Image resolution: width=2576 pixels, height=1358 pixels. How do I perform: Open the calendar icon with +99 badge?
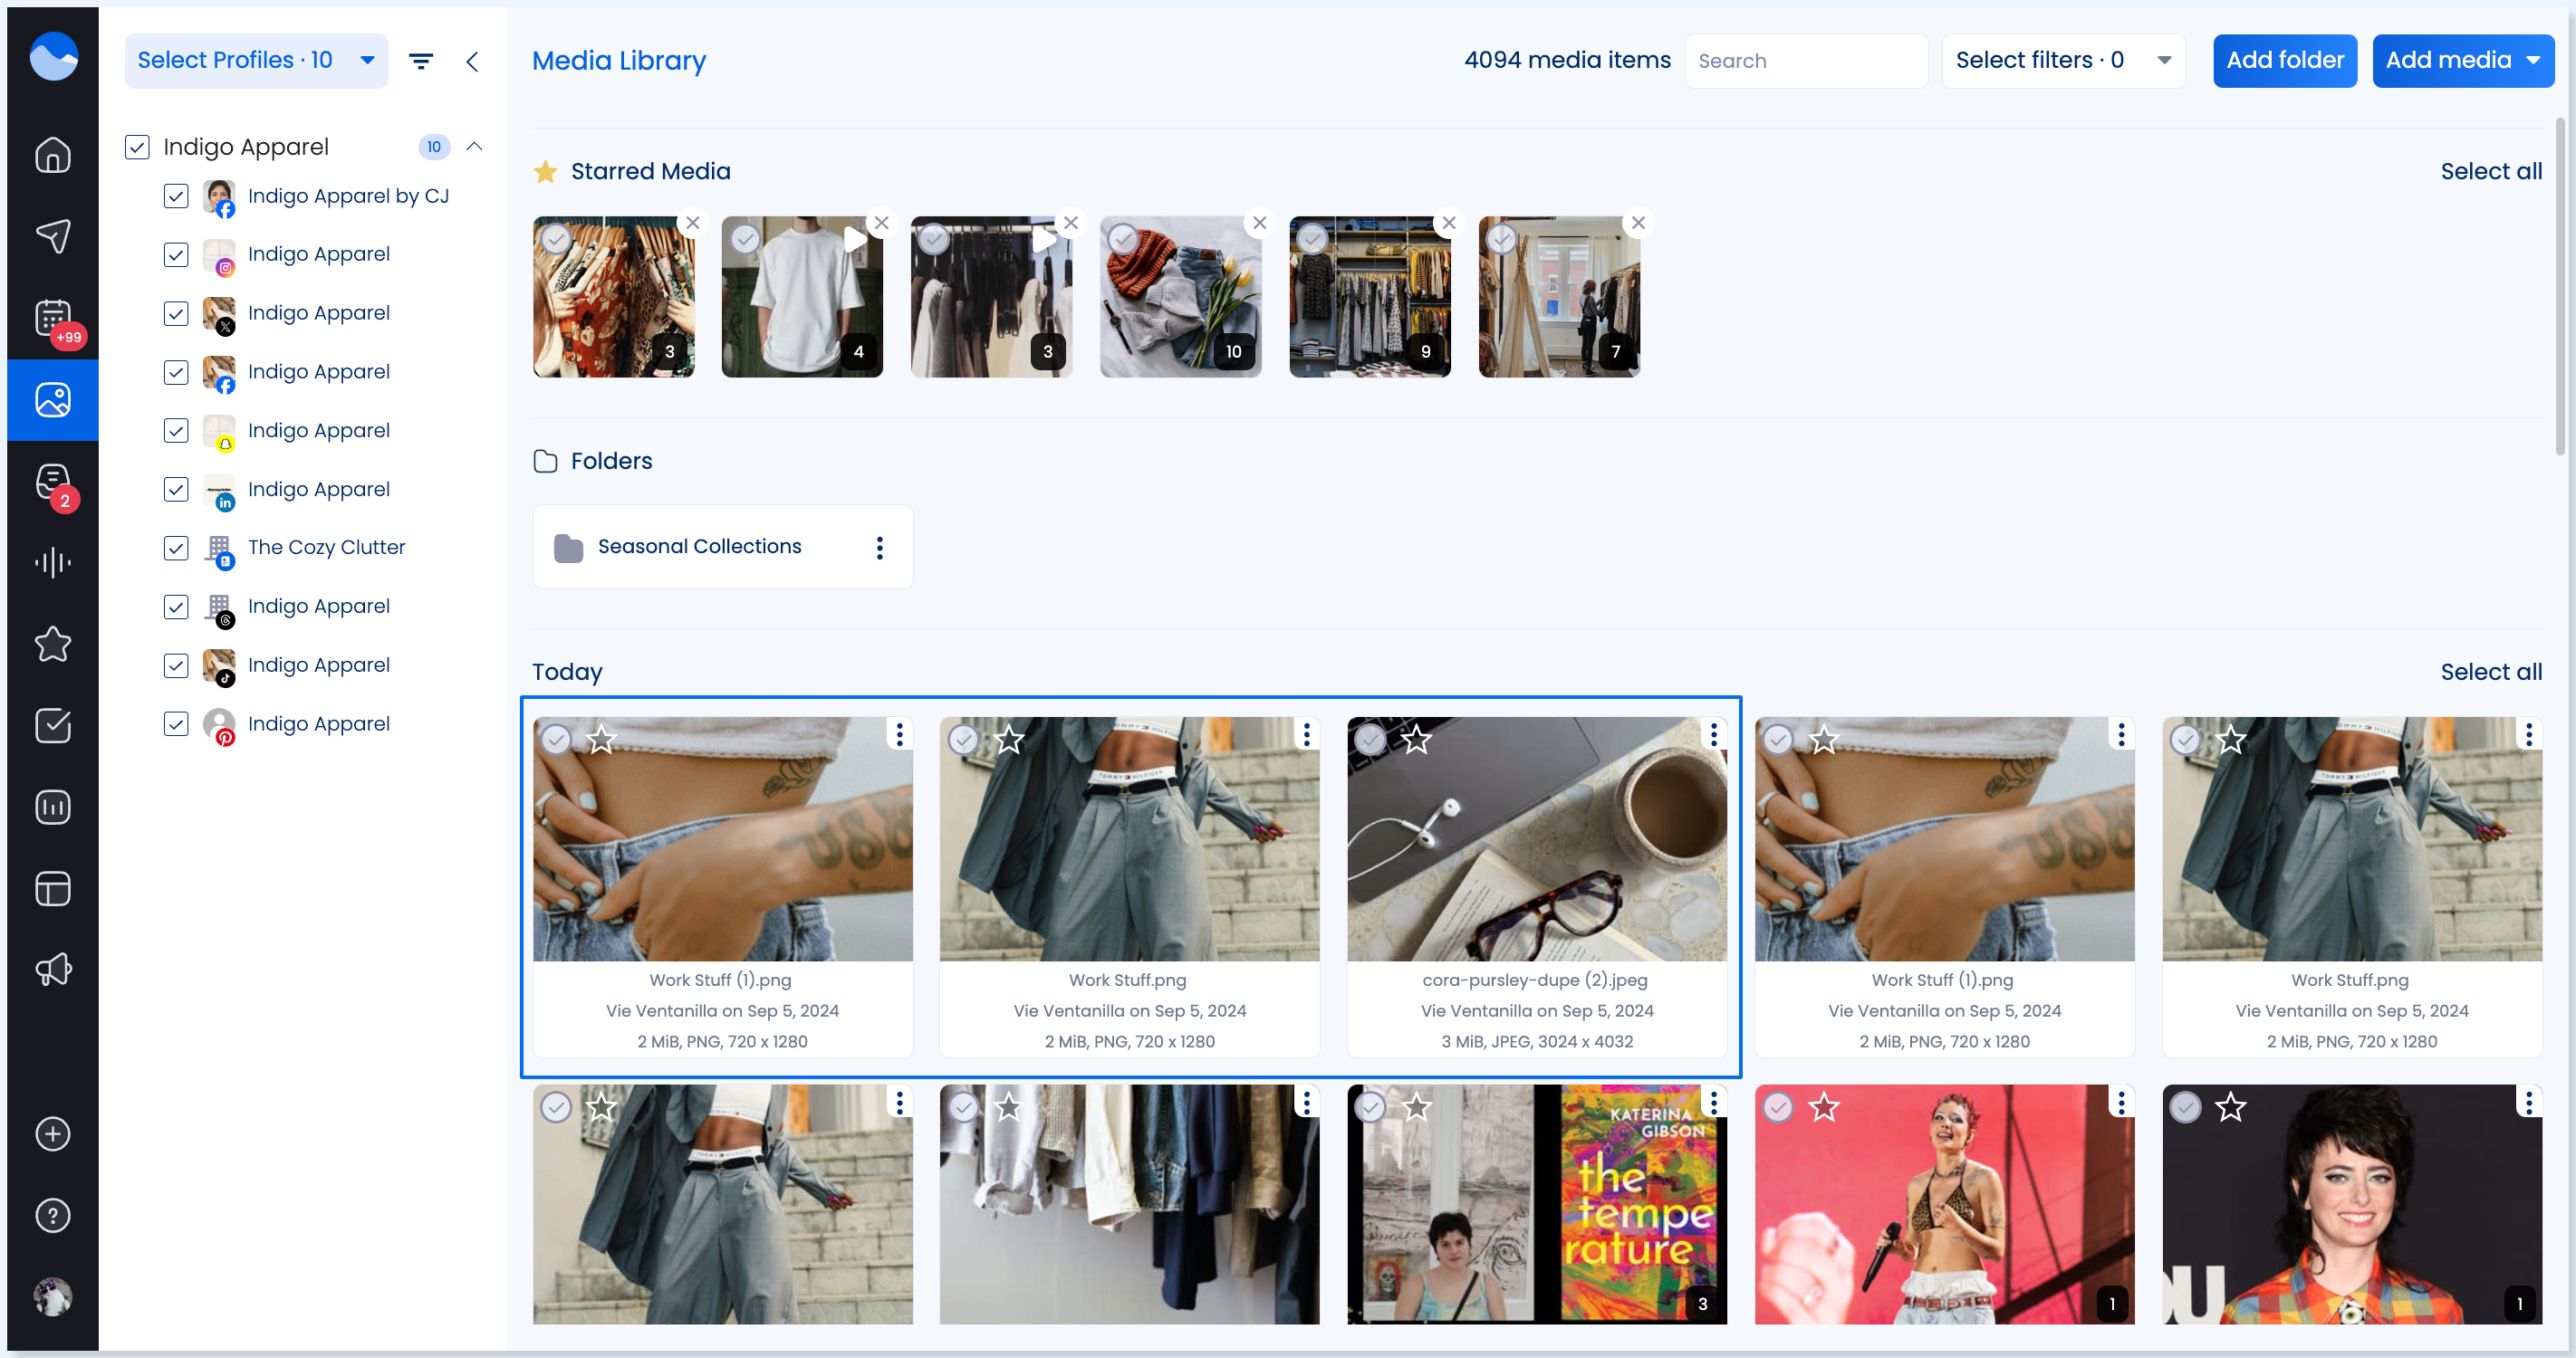click(53, 319)
